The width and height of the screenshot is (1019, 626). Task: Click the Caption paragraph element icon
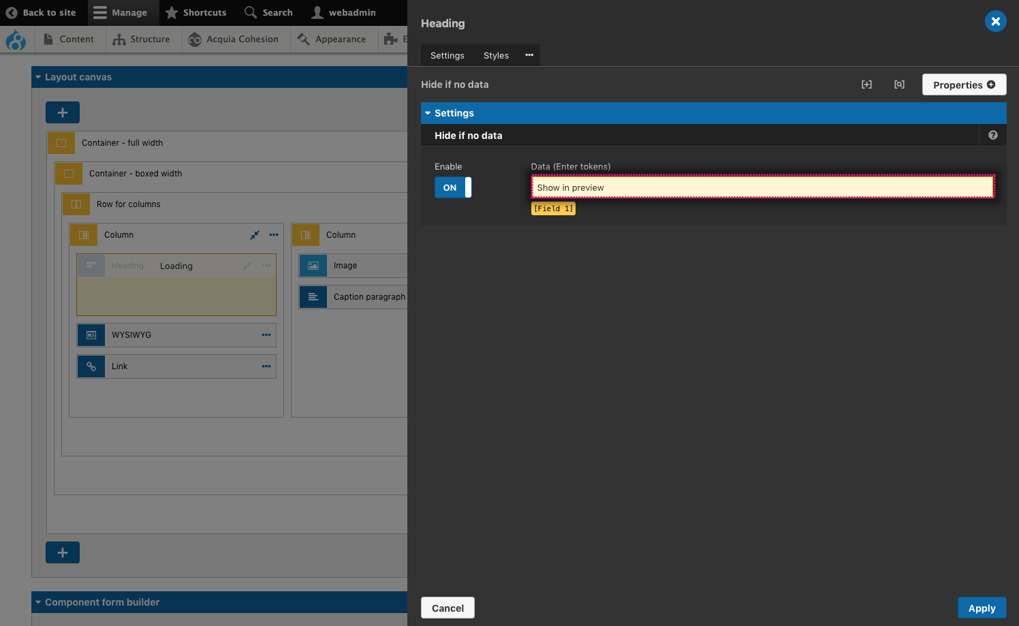pyautogui.click(x=313, y=297)
